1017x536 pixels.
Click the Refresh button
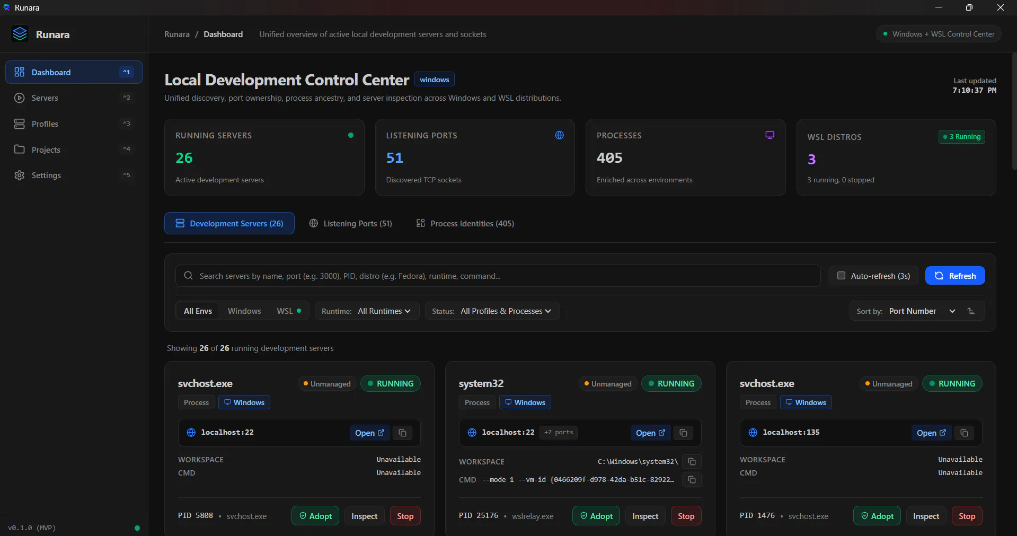[955, 276]
